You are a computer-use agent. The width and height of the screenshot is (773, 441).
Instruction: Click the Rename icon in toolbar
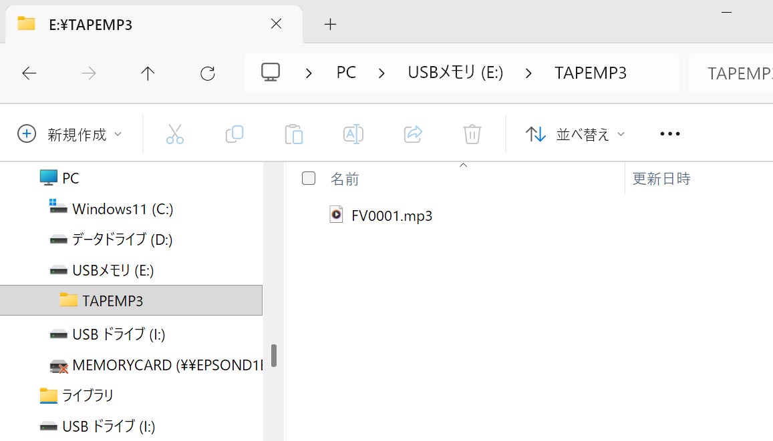pyautogui.click(x=353, y=134)
